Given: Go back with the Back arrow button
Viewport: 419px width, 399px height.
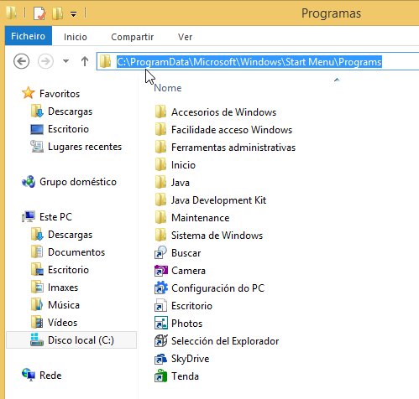Looking at the screenshot, I should 22,61.
